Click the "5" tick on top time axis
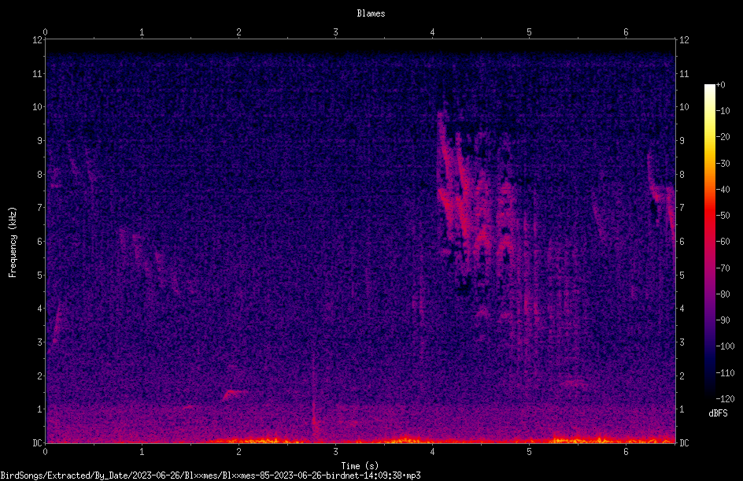 [529, 31]
